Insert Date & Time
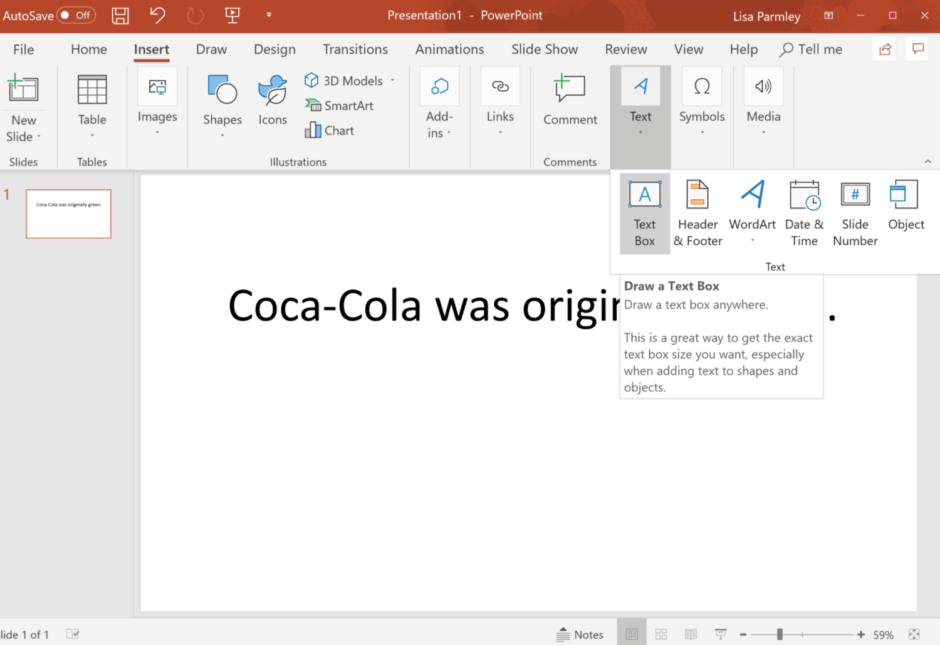The image size is (940, 645). point(805,214)
